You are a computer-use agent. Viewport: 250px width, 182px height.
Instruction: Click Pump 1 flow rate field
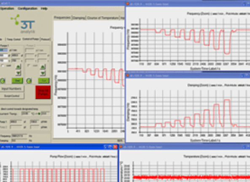[4, 50]
